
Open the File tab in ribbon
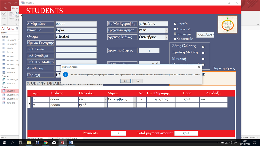(x=5, y=8)
